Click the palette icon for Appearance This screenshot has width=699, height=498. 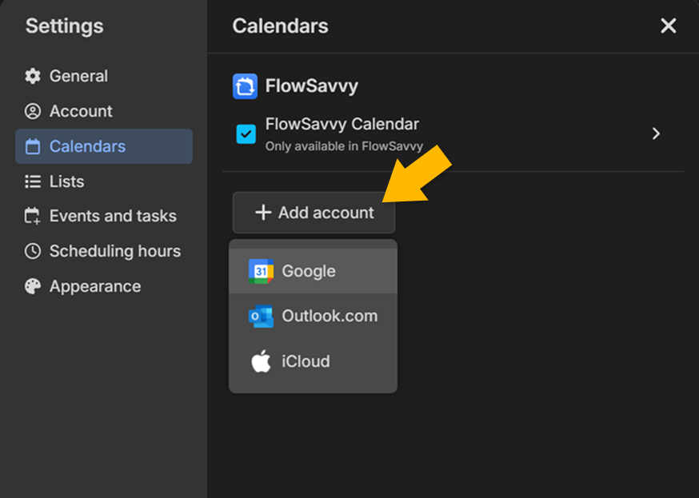pos(33,286)
